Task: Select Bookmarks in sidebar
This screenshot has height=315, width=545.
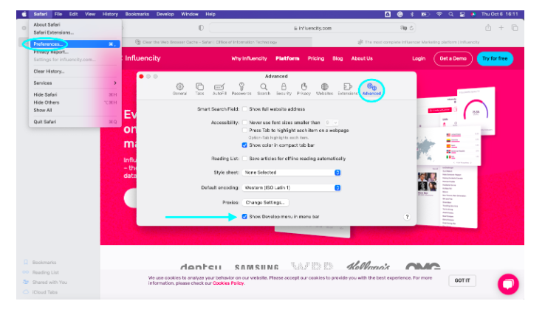Action: pyautogui.click(x=44, y=262)
